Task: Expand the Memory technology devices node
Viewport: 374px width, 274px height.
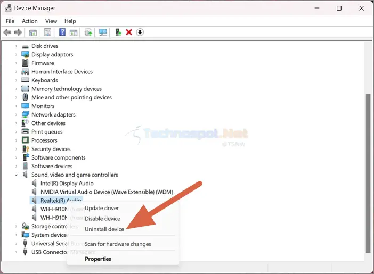Action: point(16,89)
